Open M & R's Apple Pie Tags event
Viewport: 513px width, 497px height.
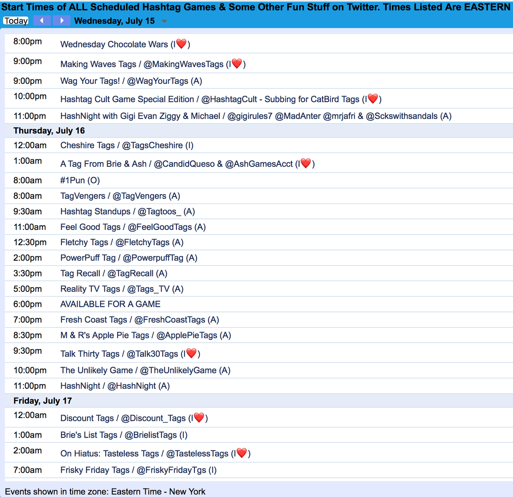tap(146, 335)
